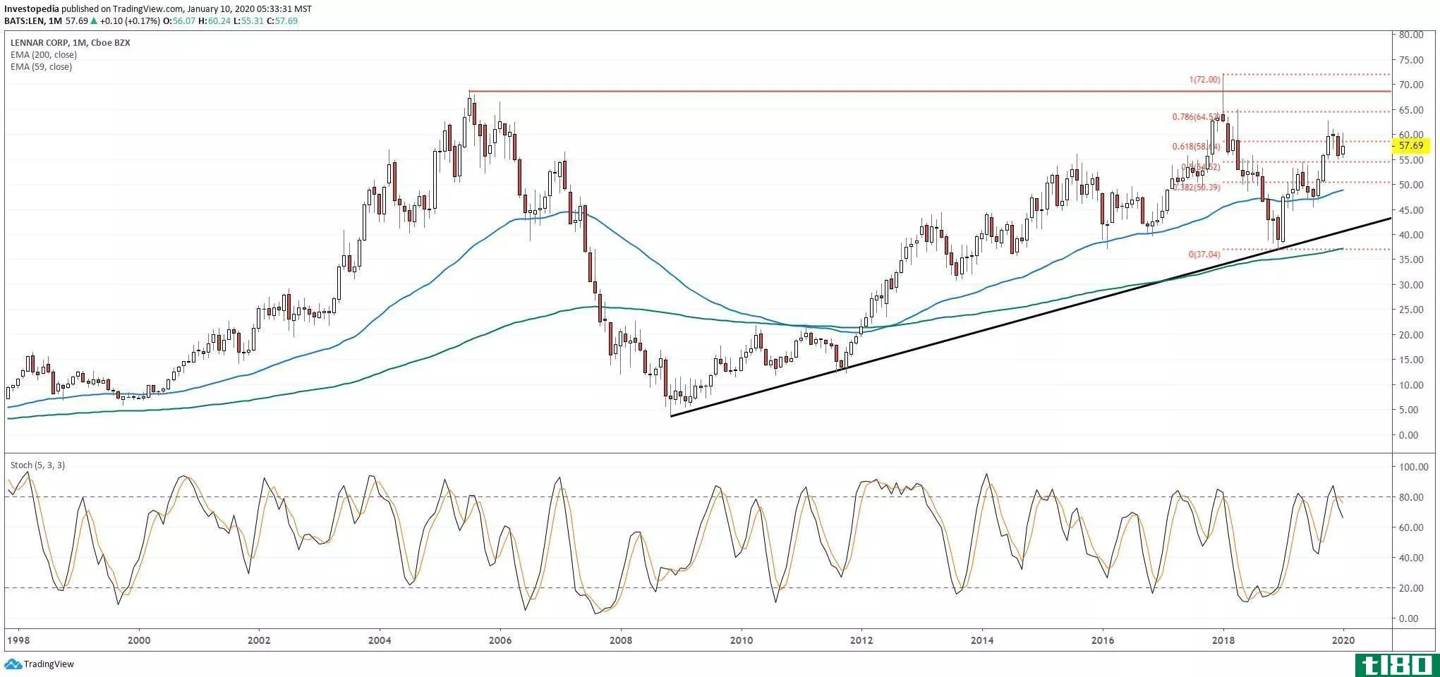Click the Investopedia publisher name in the header
This screenshot has width=1440, height=677.
(x=32, y=9)
